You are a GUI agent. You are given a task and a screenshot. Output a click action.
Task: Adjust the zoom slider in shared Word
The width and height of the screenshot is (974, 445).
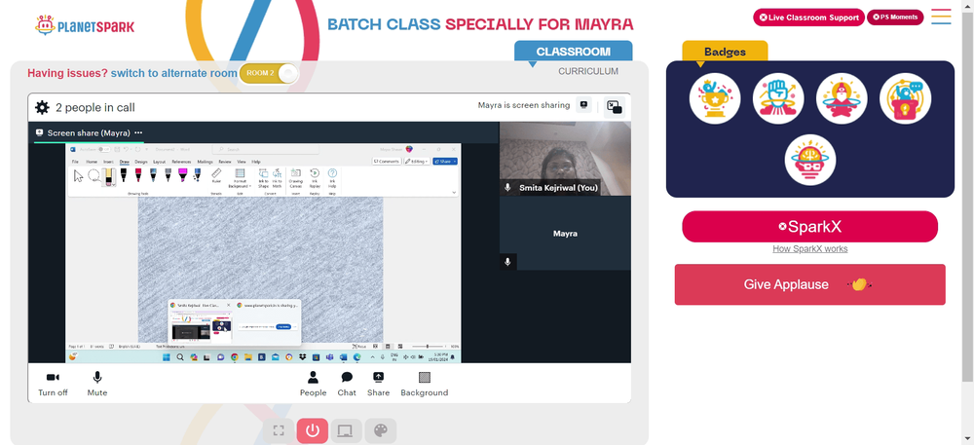(x=429, y=347)
